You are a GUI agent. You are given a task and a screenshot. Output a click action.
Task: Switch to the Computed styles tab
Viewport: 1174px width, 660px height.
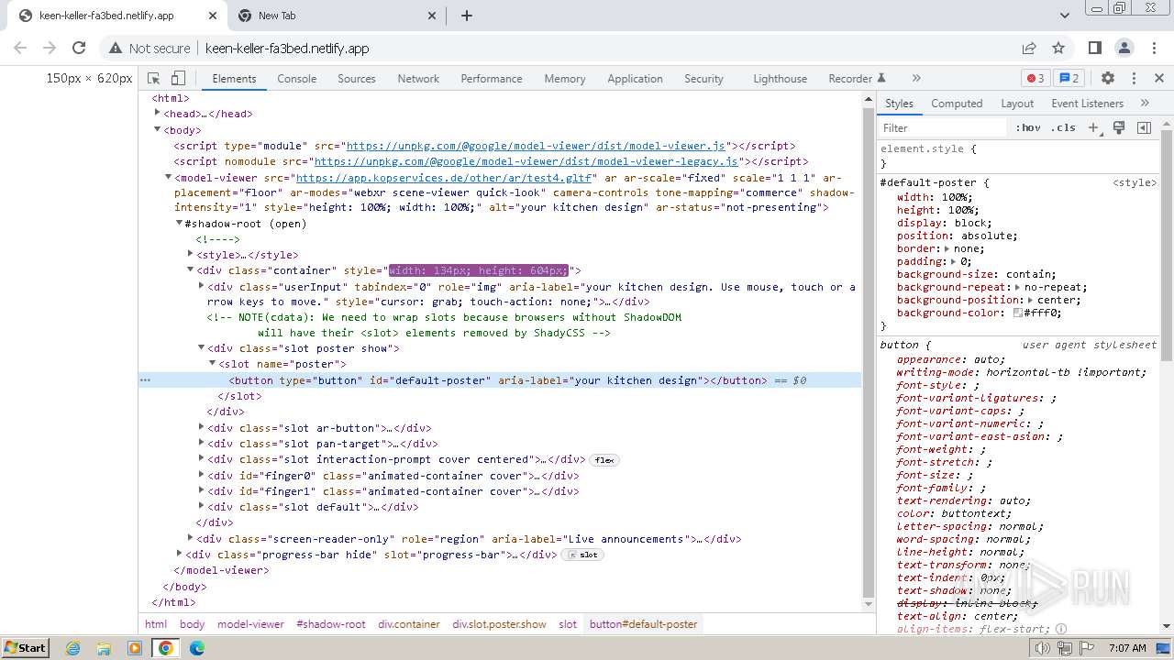(957, 104)
